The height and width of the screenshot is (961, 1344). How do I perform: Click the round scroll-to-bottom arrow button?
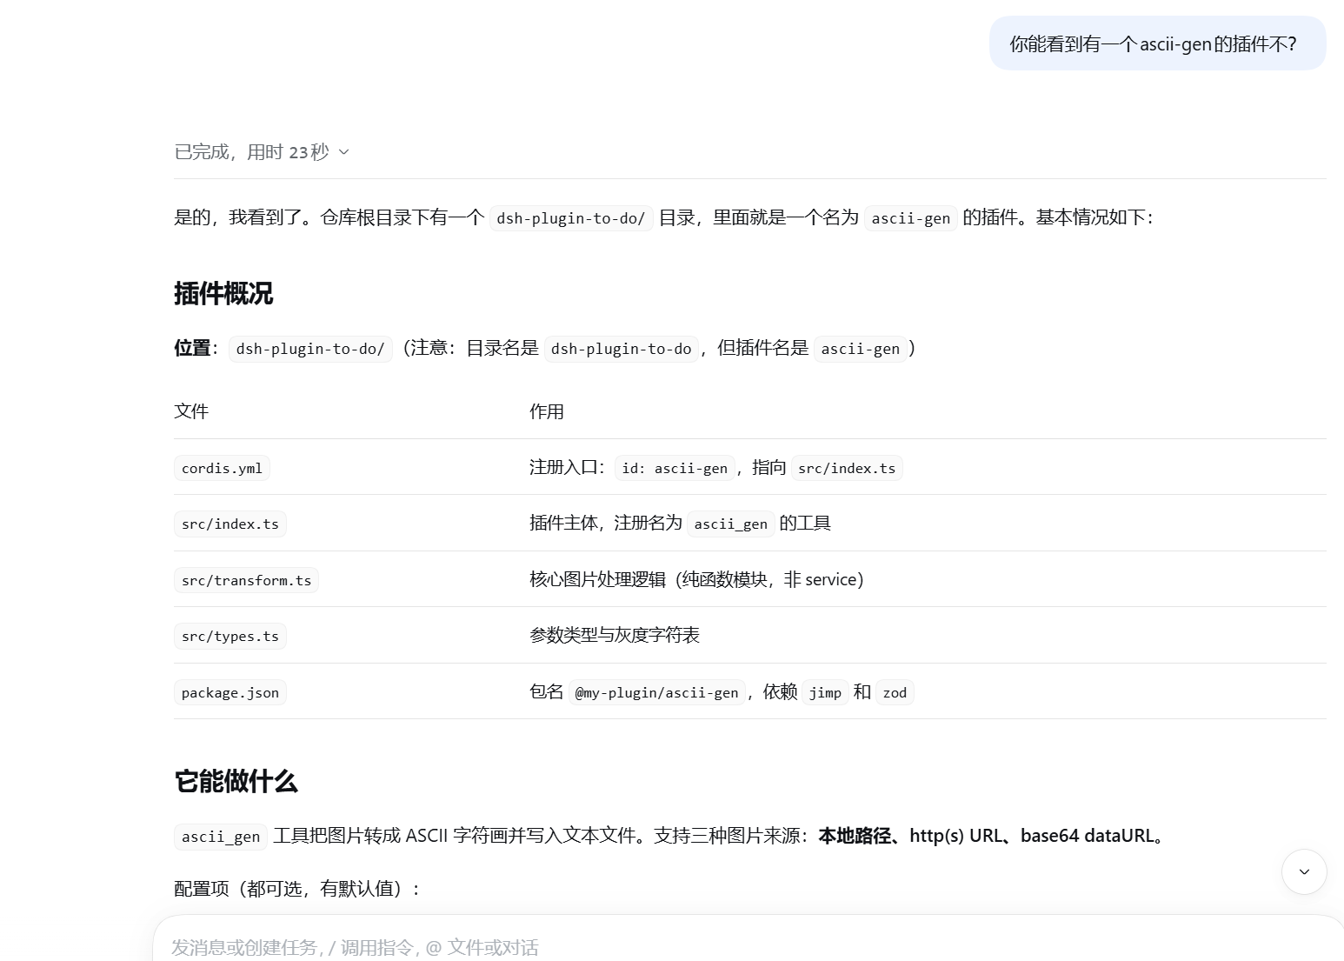coord(1304,871)
